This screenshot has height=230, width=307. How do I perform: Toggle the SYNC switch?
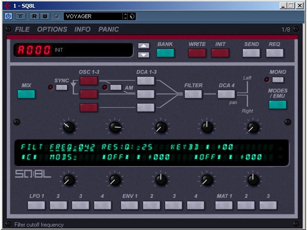(62, 87)
